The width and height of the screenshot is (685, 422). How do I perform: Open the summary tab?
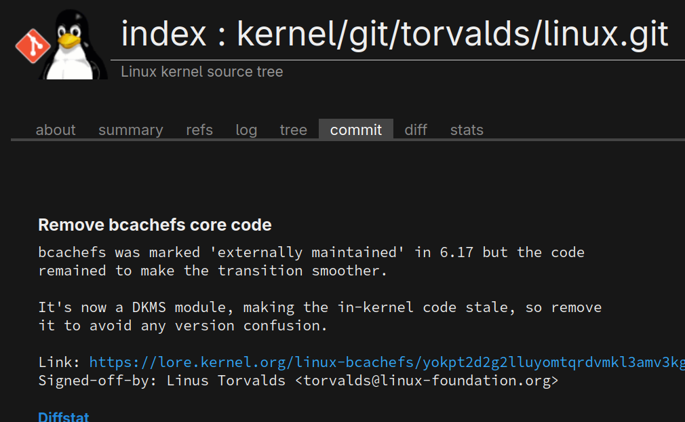click(x=131, y=130)
